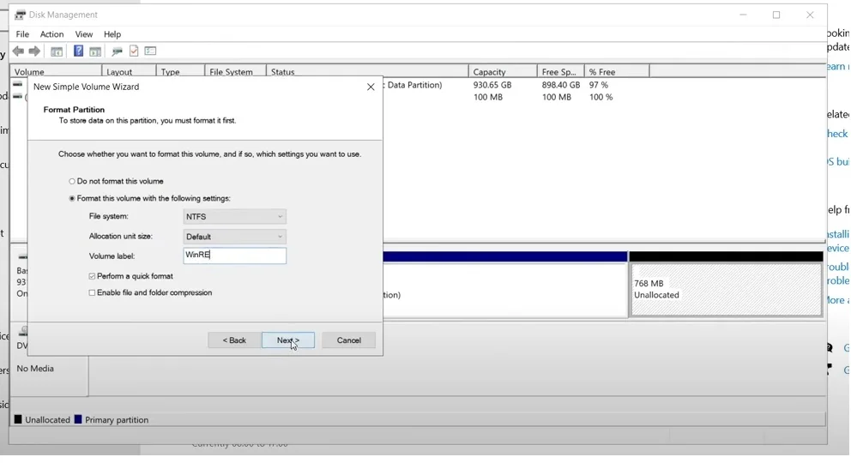Toggle the Show/Hide Action Pane toolbar icon
Viewport: 851px width, 463px height.
tap(95, 51)
